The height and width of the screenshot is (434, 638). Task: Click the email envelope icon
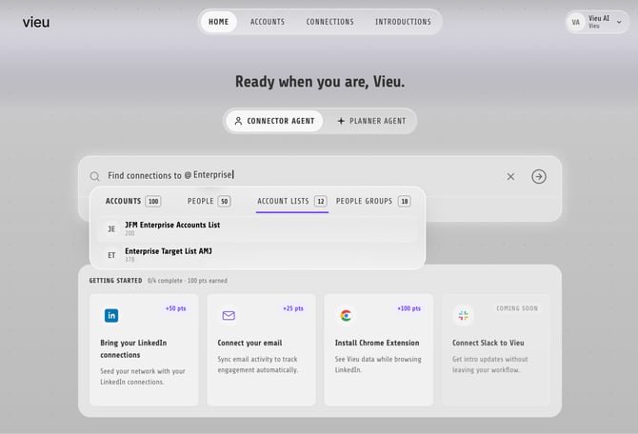(x=229, y=316)
